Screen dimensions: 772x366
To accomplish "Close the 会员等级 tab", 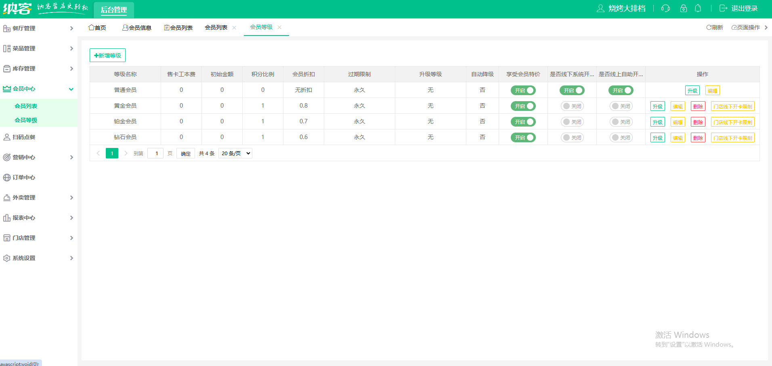I will [279, 27].
